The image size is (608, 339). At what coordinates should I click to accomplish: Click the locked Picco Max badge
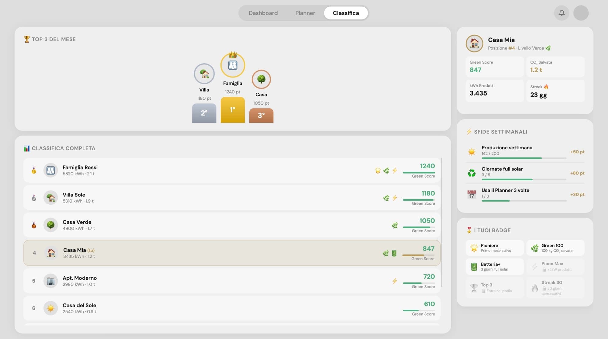[x=555, y=267]
